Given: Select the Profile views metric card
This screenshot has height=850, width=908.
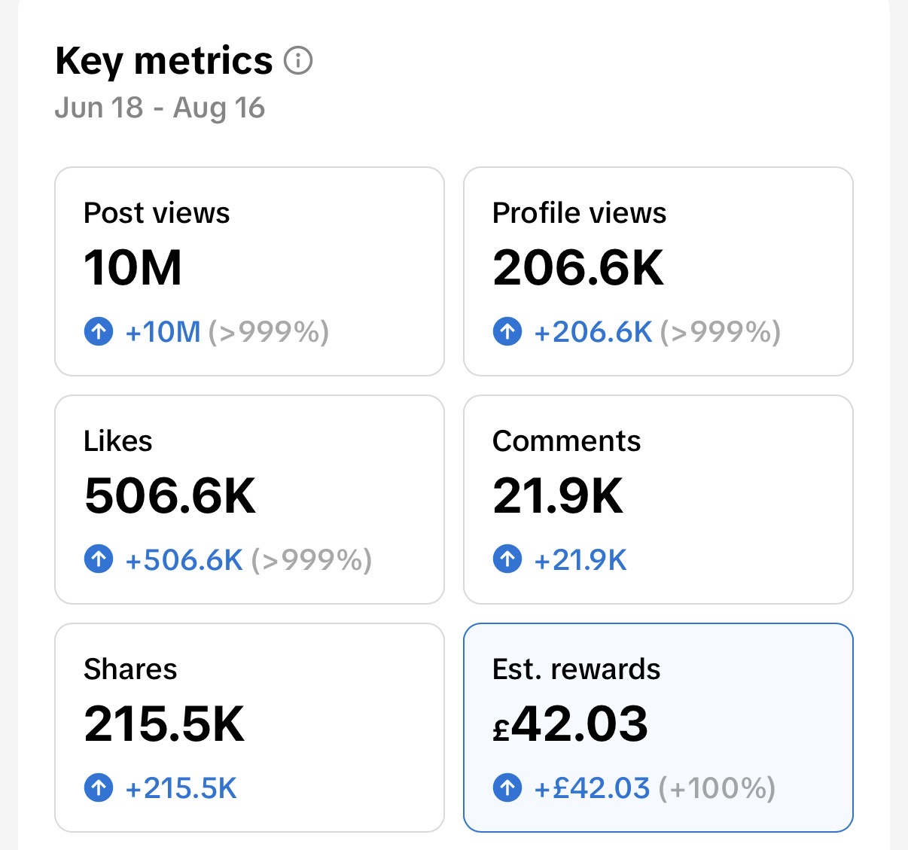Looking at the screenshot, I should (658, 271).
